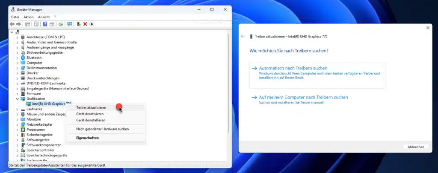
Task: Uninstall device using the red X toolbar icon
Action: [x=85, y=24]
